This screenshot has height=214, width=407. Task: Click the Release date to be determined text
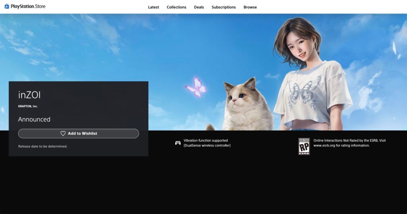pos(43,147)
